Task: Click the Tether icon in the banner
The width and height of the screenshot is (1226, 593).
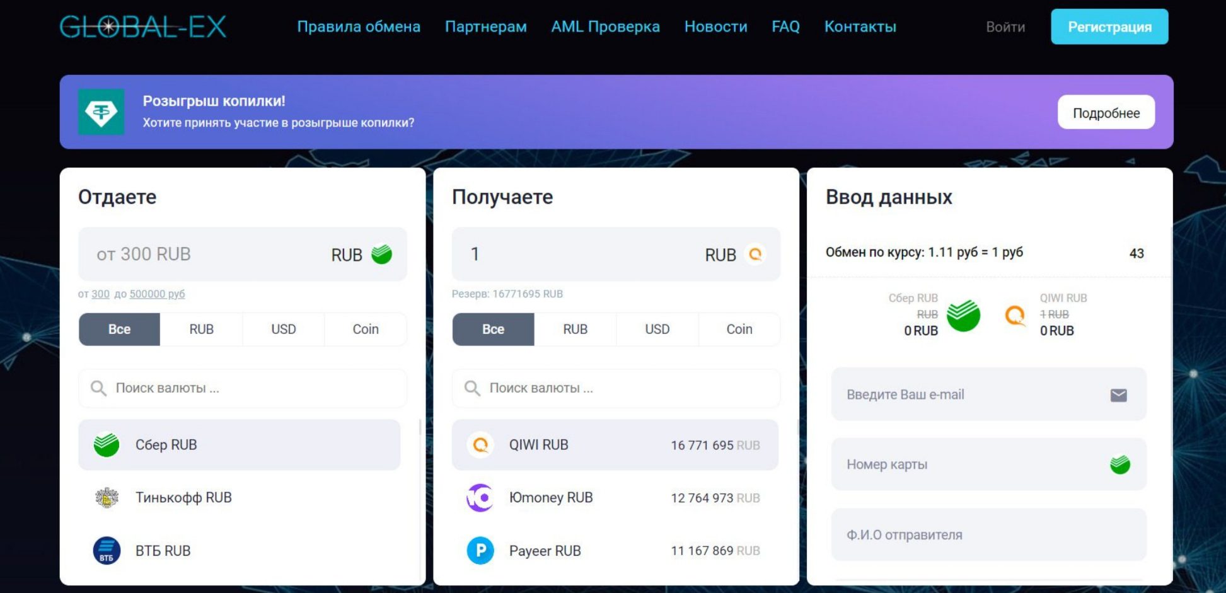Action: (101, 112)
